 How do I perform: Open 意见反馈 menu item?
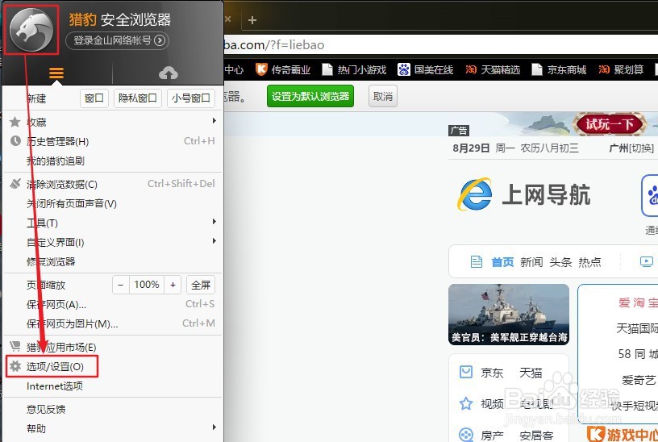tap(112, 409)
